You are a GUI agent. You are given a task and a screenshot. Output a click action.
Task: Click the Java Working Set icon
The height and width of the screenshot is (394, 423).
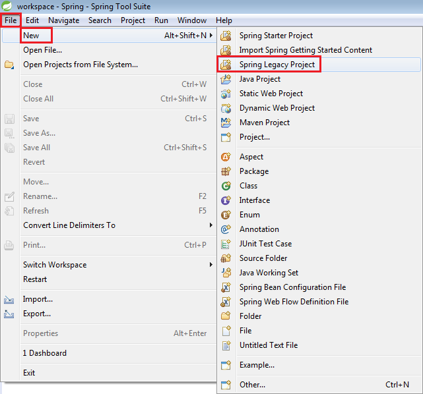(226, 273)
